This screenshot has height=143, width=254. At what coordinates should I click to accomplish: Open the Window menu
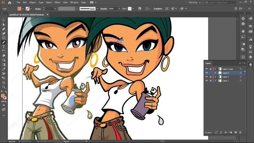point(74,2)
